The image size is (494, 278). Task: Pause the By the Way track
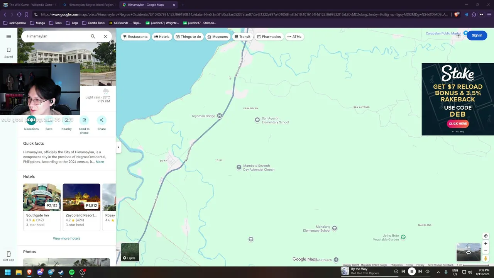[412, 271]
